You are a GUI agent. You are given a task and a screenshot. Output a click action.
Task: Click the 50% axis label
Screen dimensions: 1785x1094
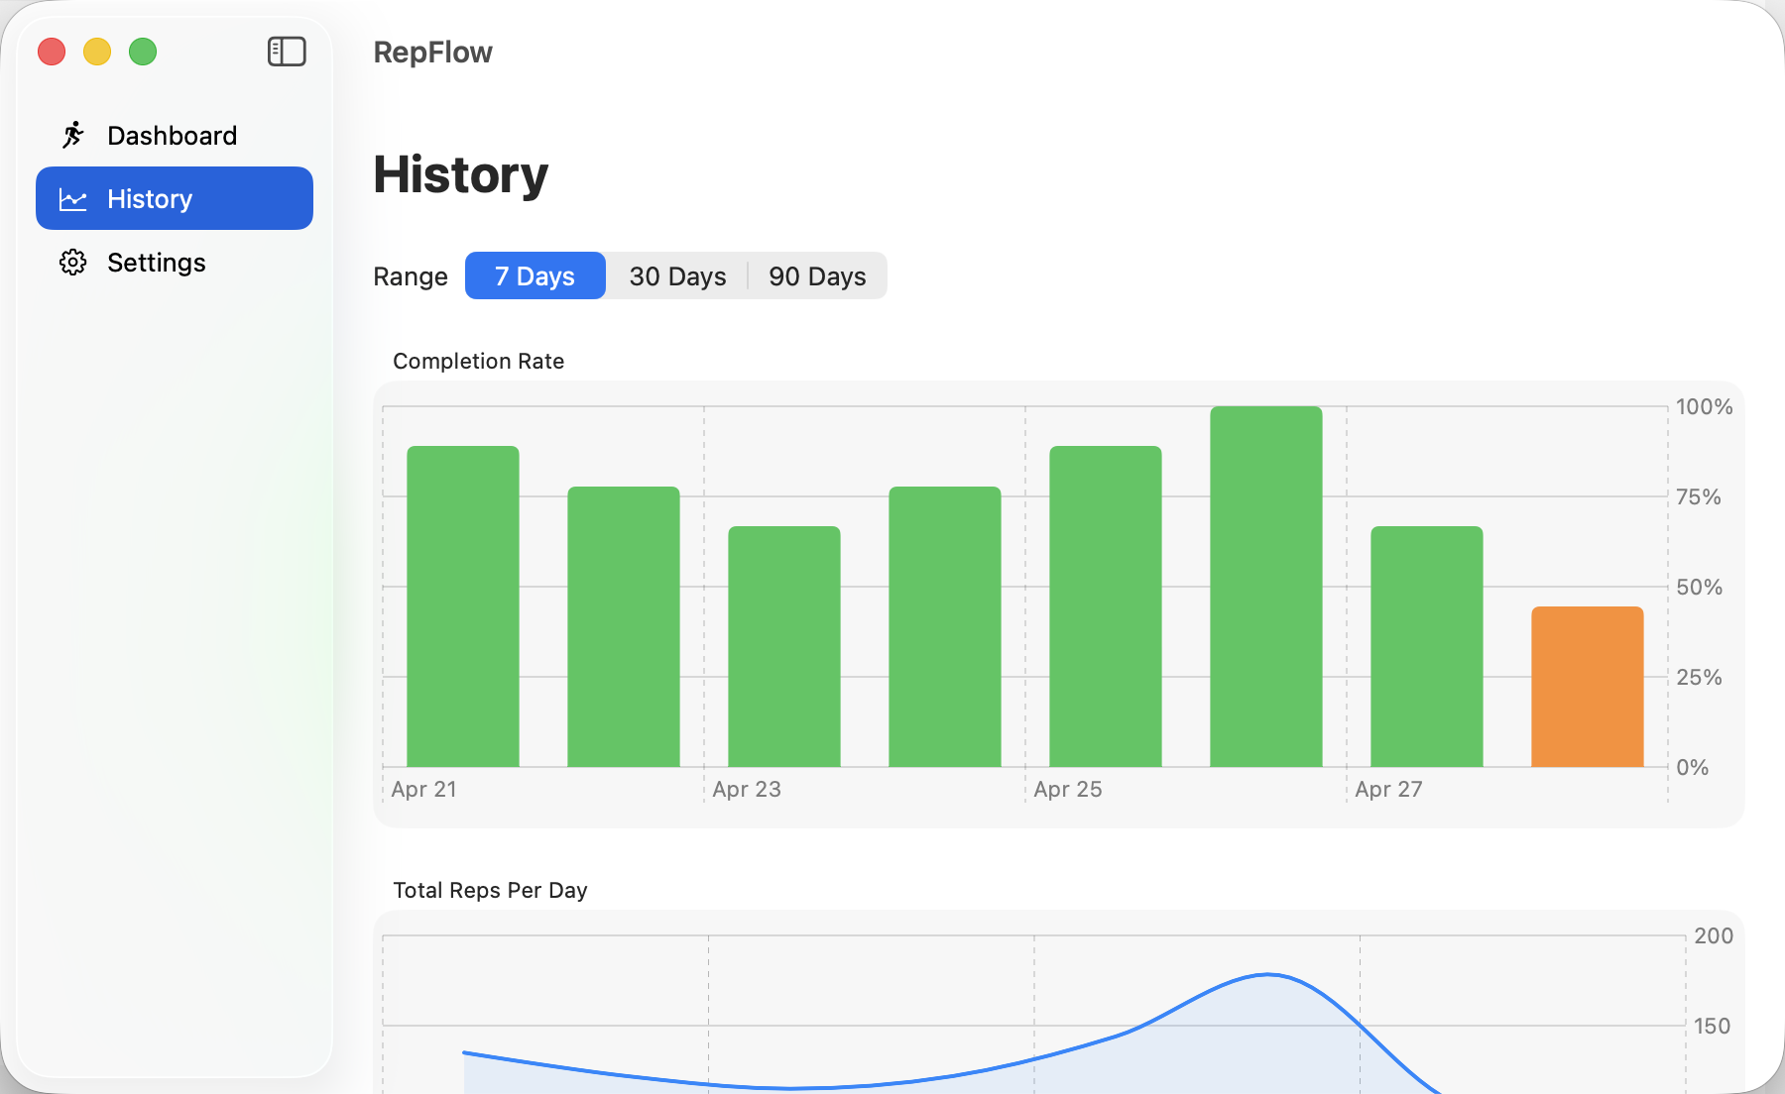1700,587
